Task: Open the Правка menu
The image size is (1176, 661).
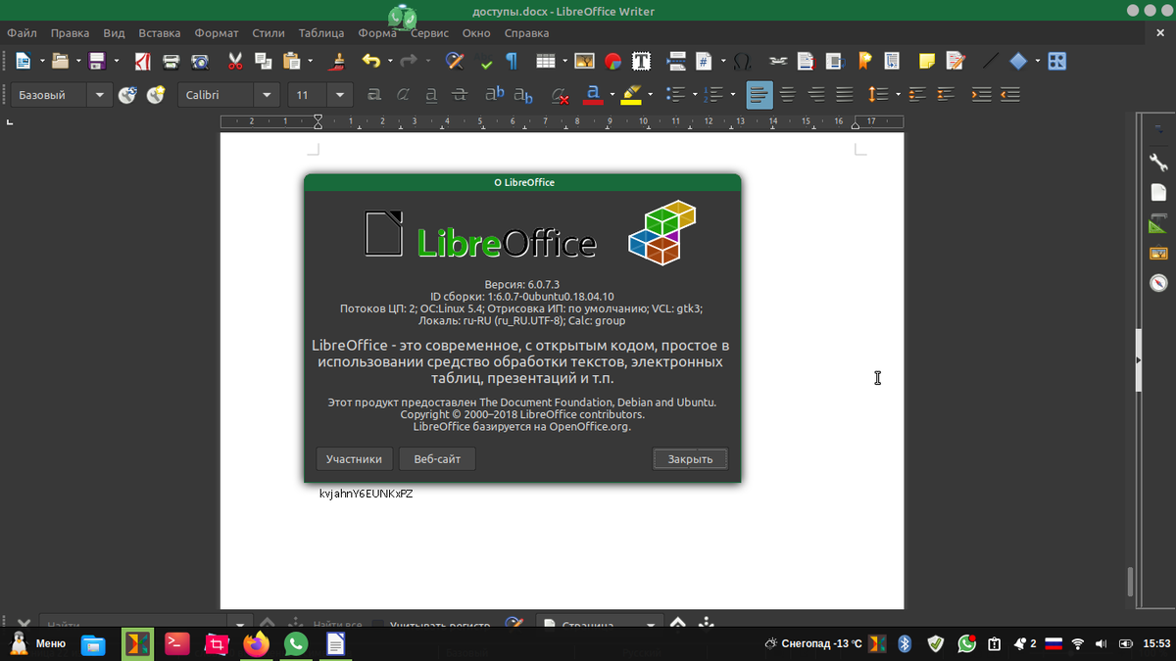Action: (70, 33)
